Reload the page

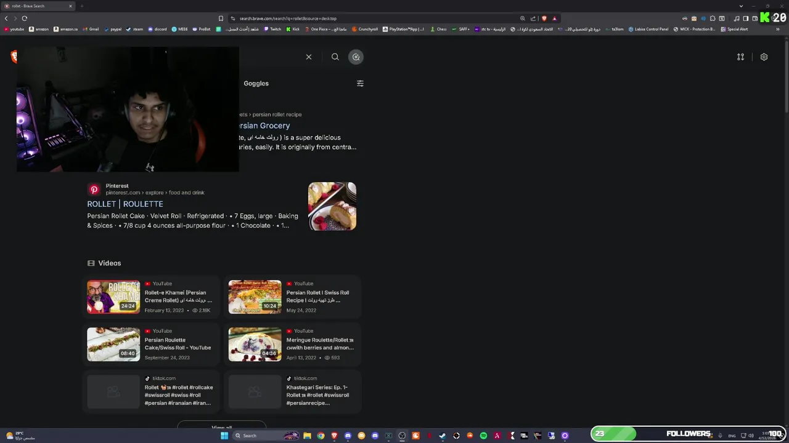coord(24,18)
